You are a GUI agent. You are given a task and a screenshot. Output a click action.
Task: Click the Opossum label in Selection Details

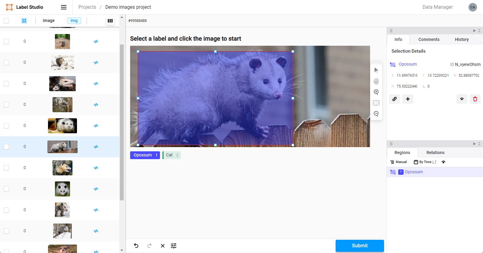408,64
